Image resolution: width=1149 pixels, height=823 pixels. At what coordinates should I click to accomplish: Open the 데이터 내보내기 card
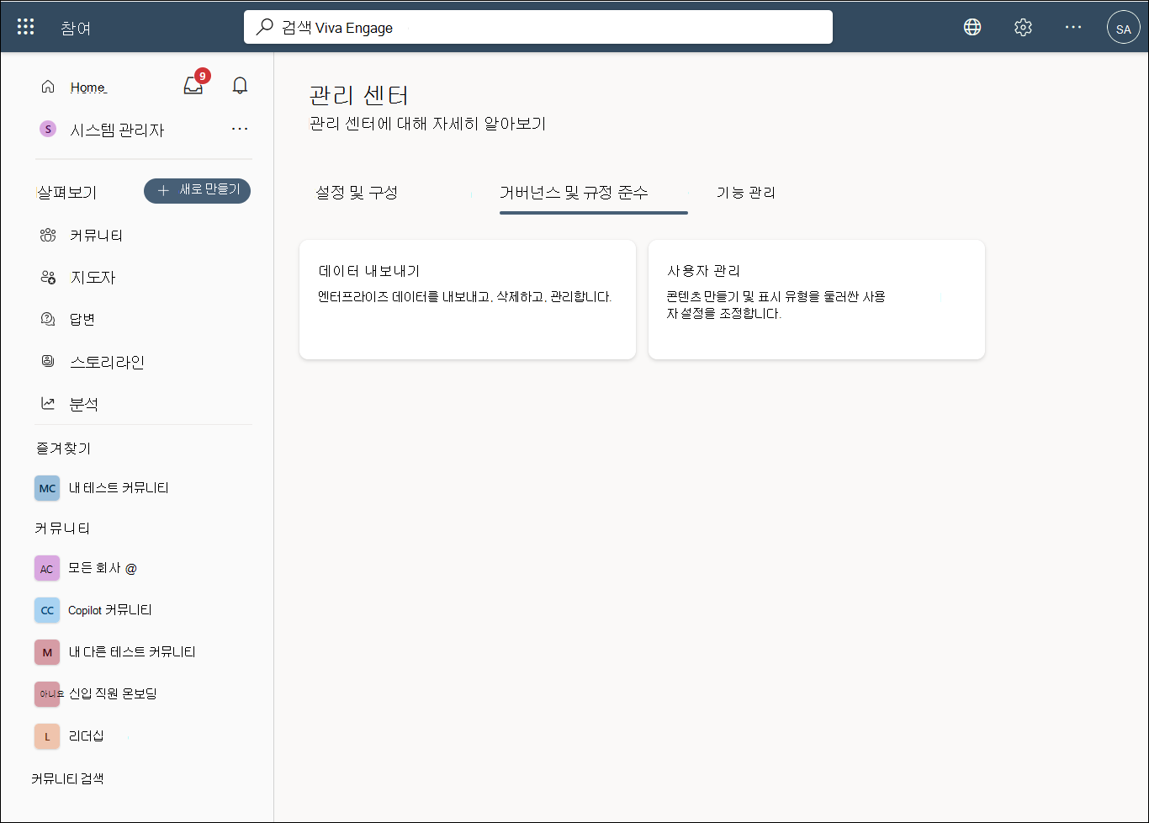click(467, 300)
